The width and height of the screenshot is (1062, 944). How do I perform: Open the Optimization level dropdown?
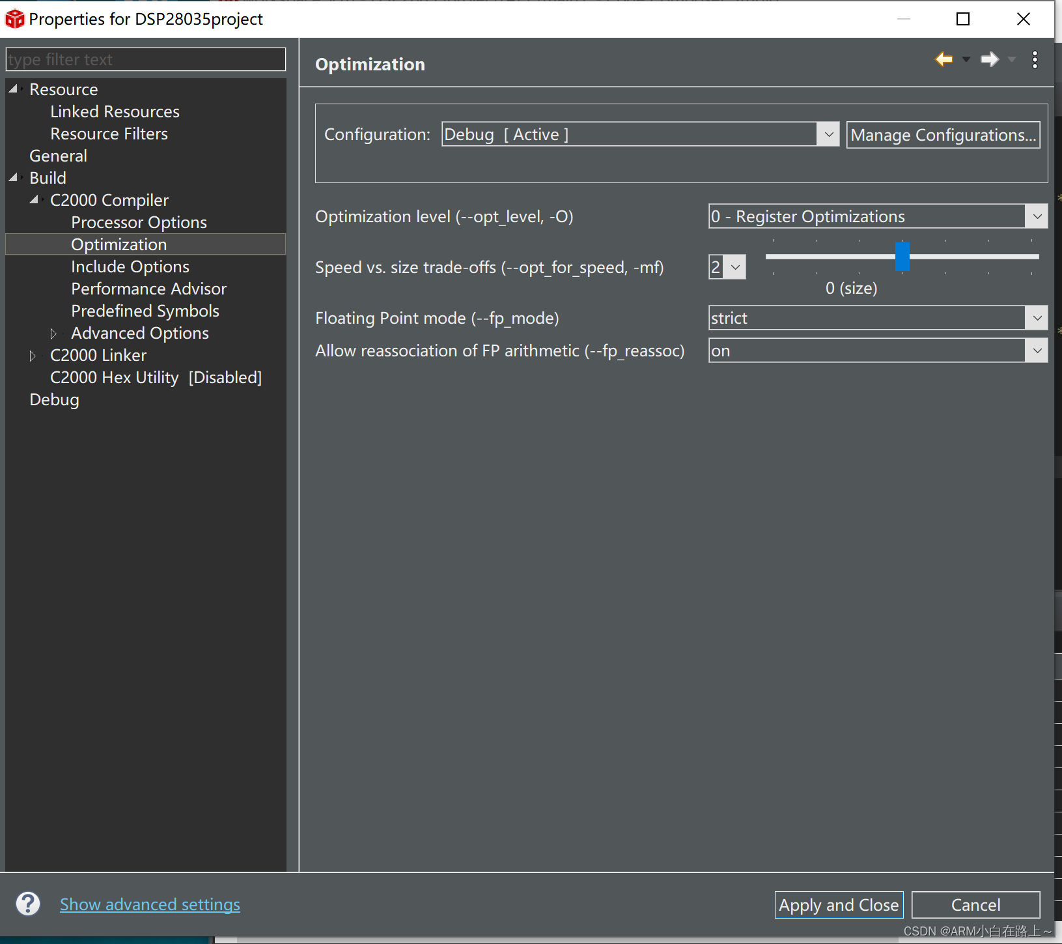click(1037, 216)
